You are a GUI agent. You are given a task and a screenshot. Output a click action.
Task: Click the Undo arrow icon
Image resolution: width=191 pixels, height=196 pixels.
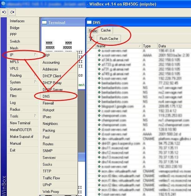4,12
